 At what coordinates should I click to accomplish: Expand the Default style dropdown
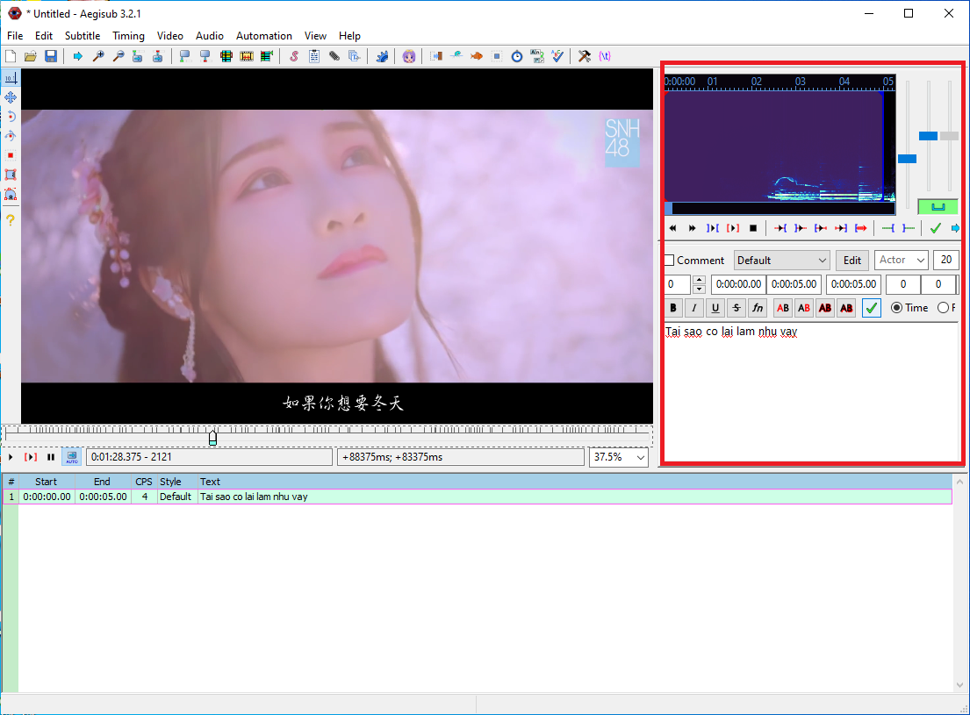click(781, 261)
